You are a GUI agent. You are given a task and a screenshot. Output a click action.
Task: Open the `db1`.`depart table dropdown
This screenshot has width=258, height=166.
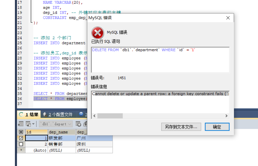pos(56,124)
